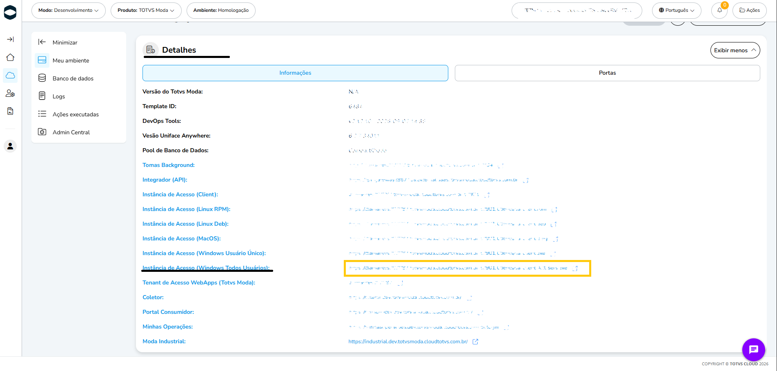Viewport: 777px width, 371px height.
Task: Click the Ações executadas list icon
Action: (42, 114)
